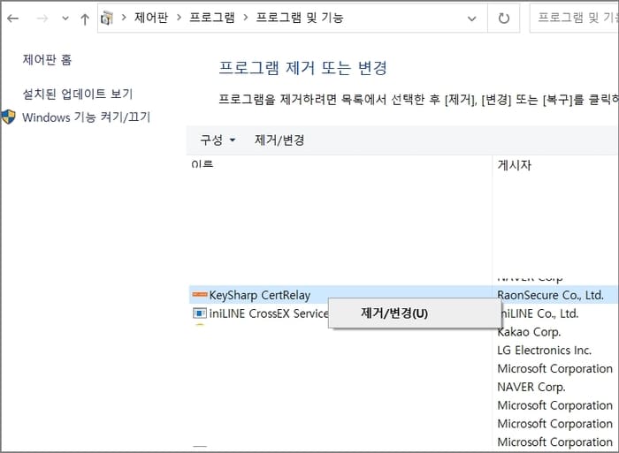Click 제어판 in the breadcrumb path
Viewport: 619px width, 453px height.
[x=151, y=18]
